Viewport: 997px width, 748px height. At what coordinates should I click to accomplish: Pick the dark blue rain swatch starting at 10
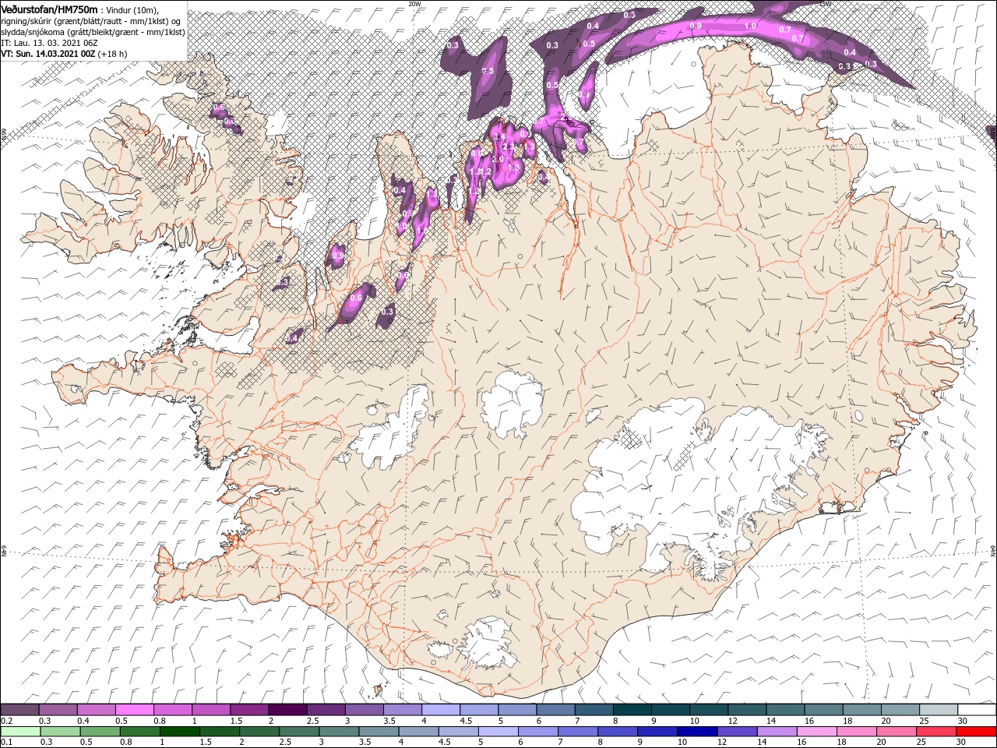point(697,732)
